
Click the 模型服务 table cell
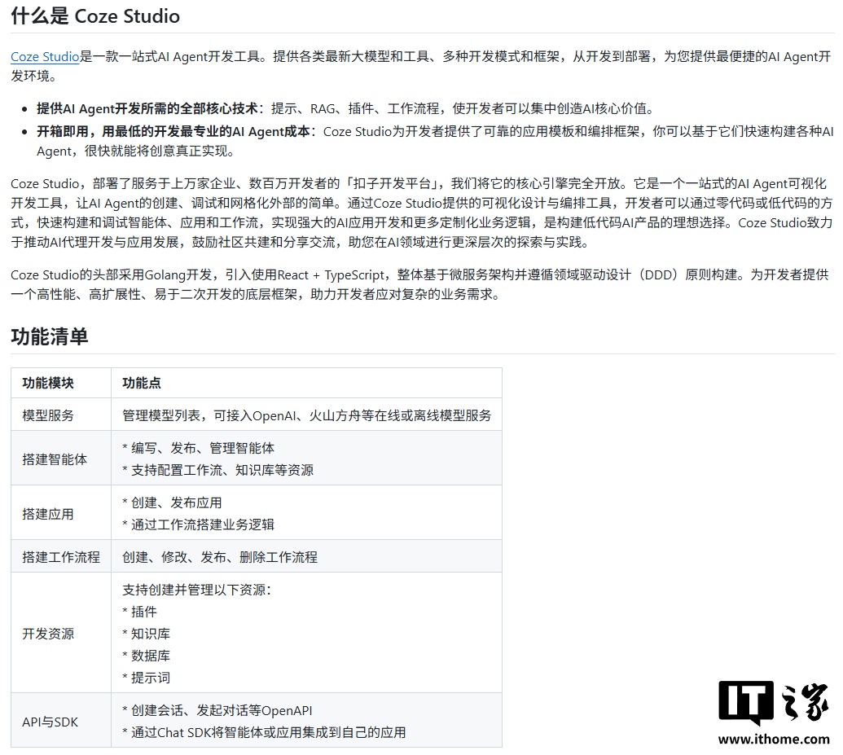tap(61, 415)
